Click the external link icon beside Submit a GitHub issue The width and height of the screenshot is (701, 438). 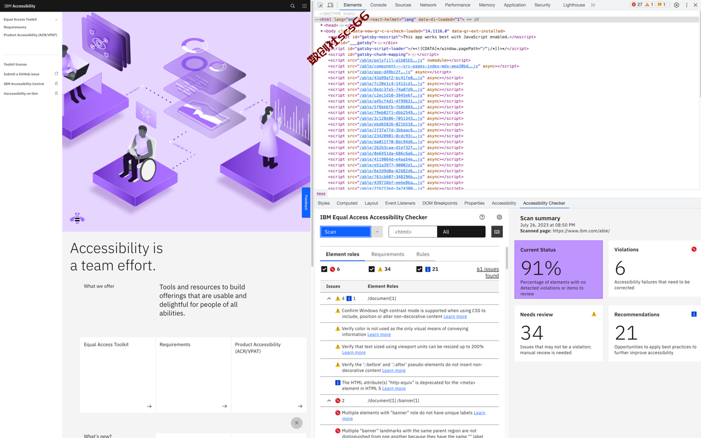click(56, 74)
